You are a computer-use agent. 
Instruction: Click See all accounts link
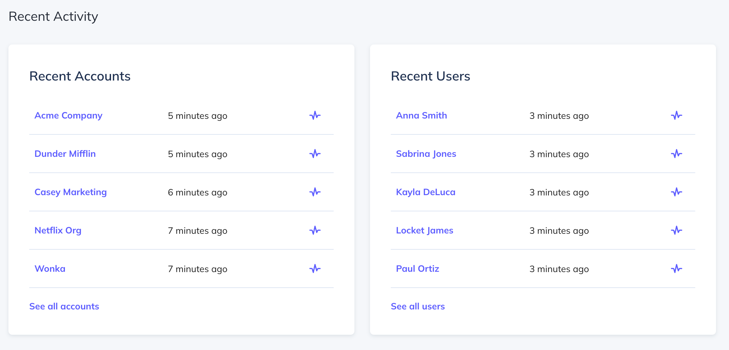64,306
